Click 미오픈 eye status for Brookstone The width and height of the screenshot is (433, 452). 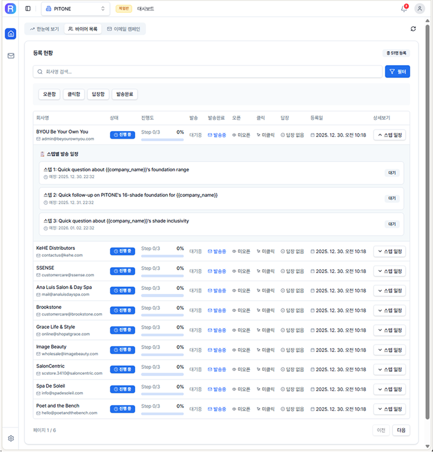click(x=241, y=310)
